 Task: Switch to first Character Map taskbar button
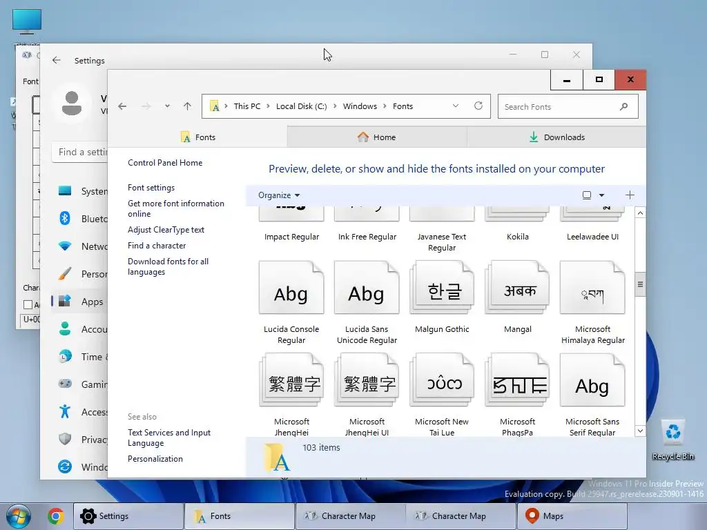[350, 516]
